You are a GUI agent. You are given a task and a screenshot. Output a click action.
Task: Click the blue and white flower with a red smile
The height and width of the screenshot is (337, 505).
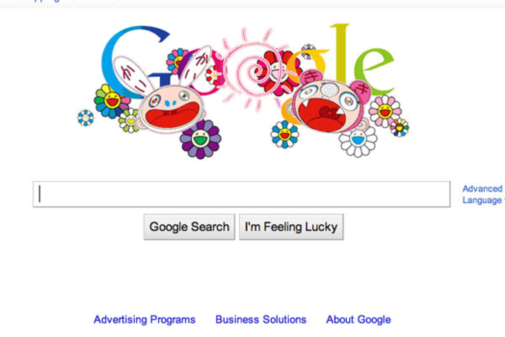pos(284,134)
